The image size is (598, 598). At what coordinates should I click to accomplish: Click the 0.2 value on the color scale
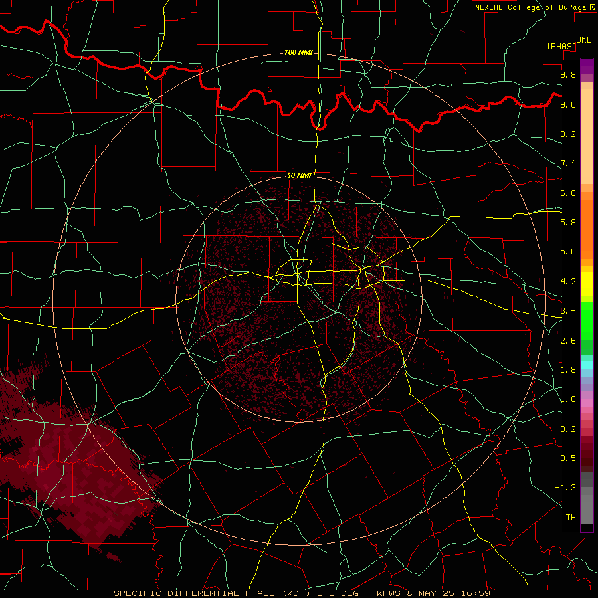point(568,429)
